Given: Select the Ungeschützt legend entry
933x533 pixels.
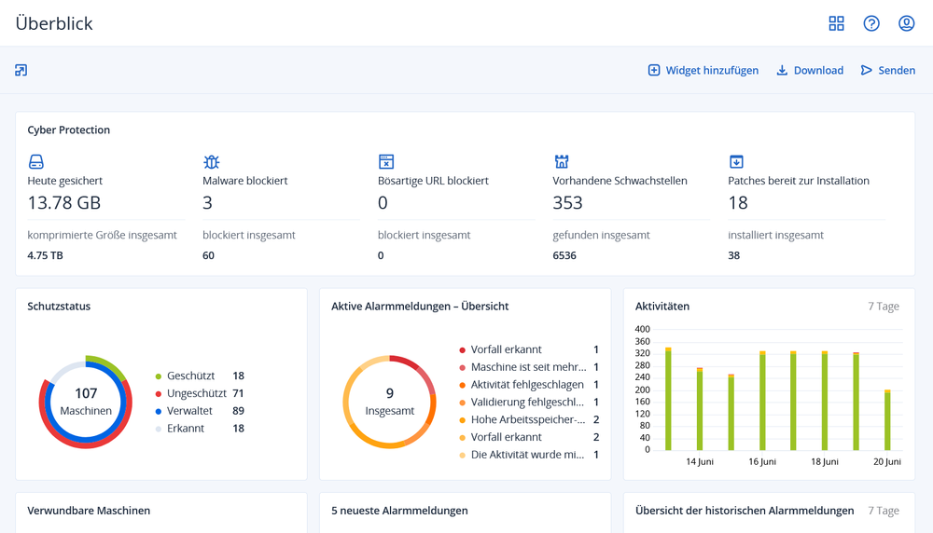Looking at the screenshot, I should tap(197, 393).
